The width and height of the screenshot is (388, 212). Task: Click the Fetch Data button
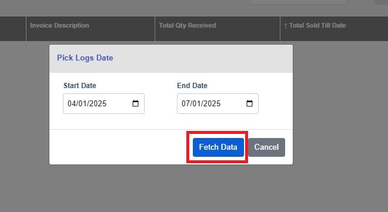pos(218,147)
